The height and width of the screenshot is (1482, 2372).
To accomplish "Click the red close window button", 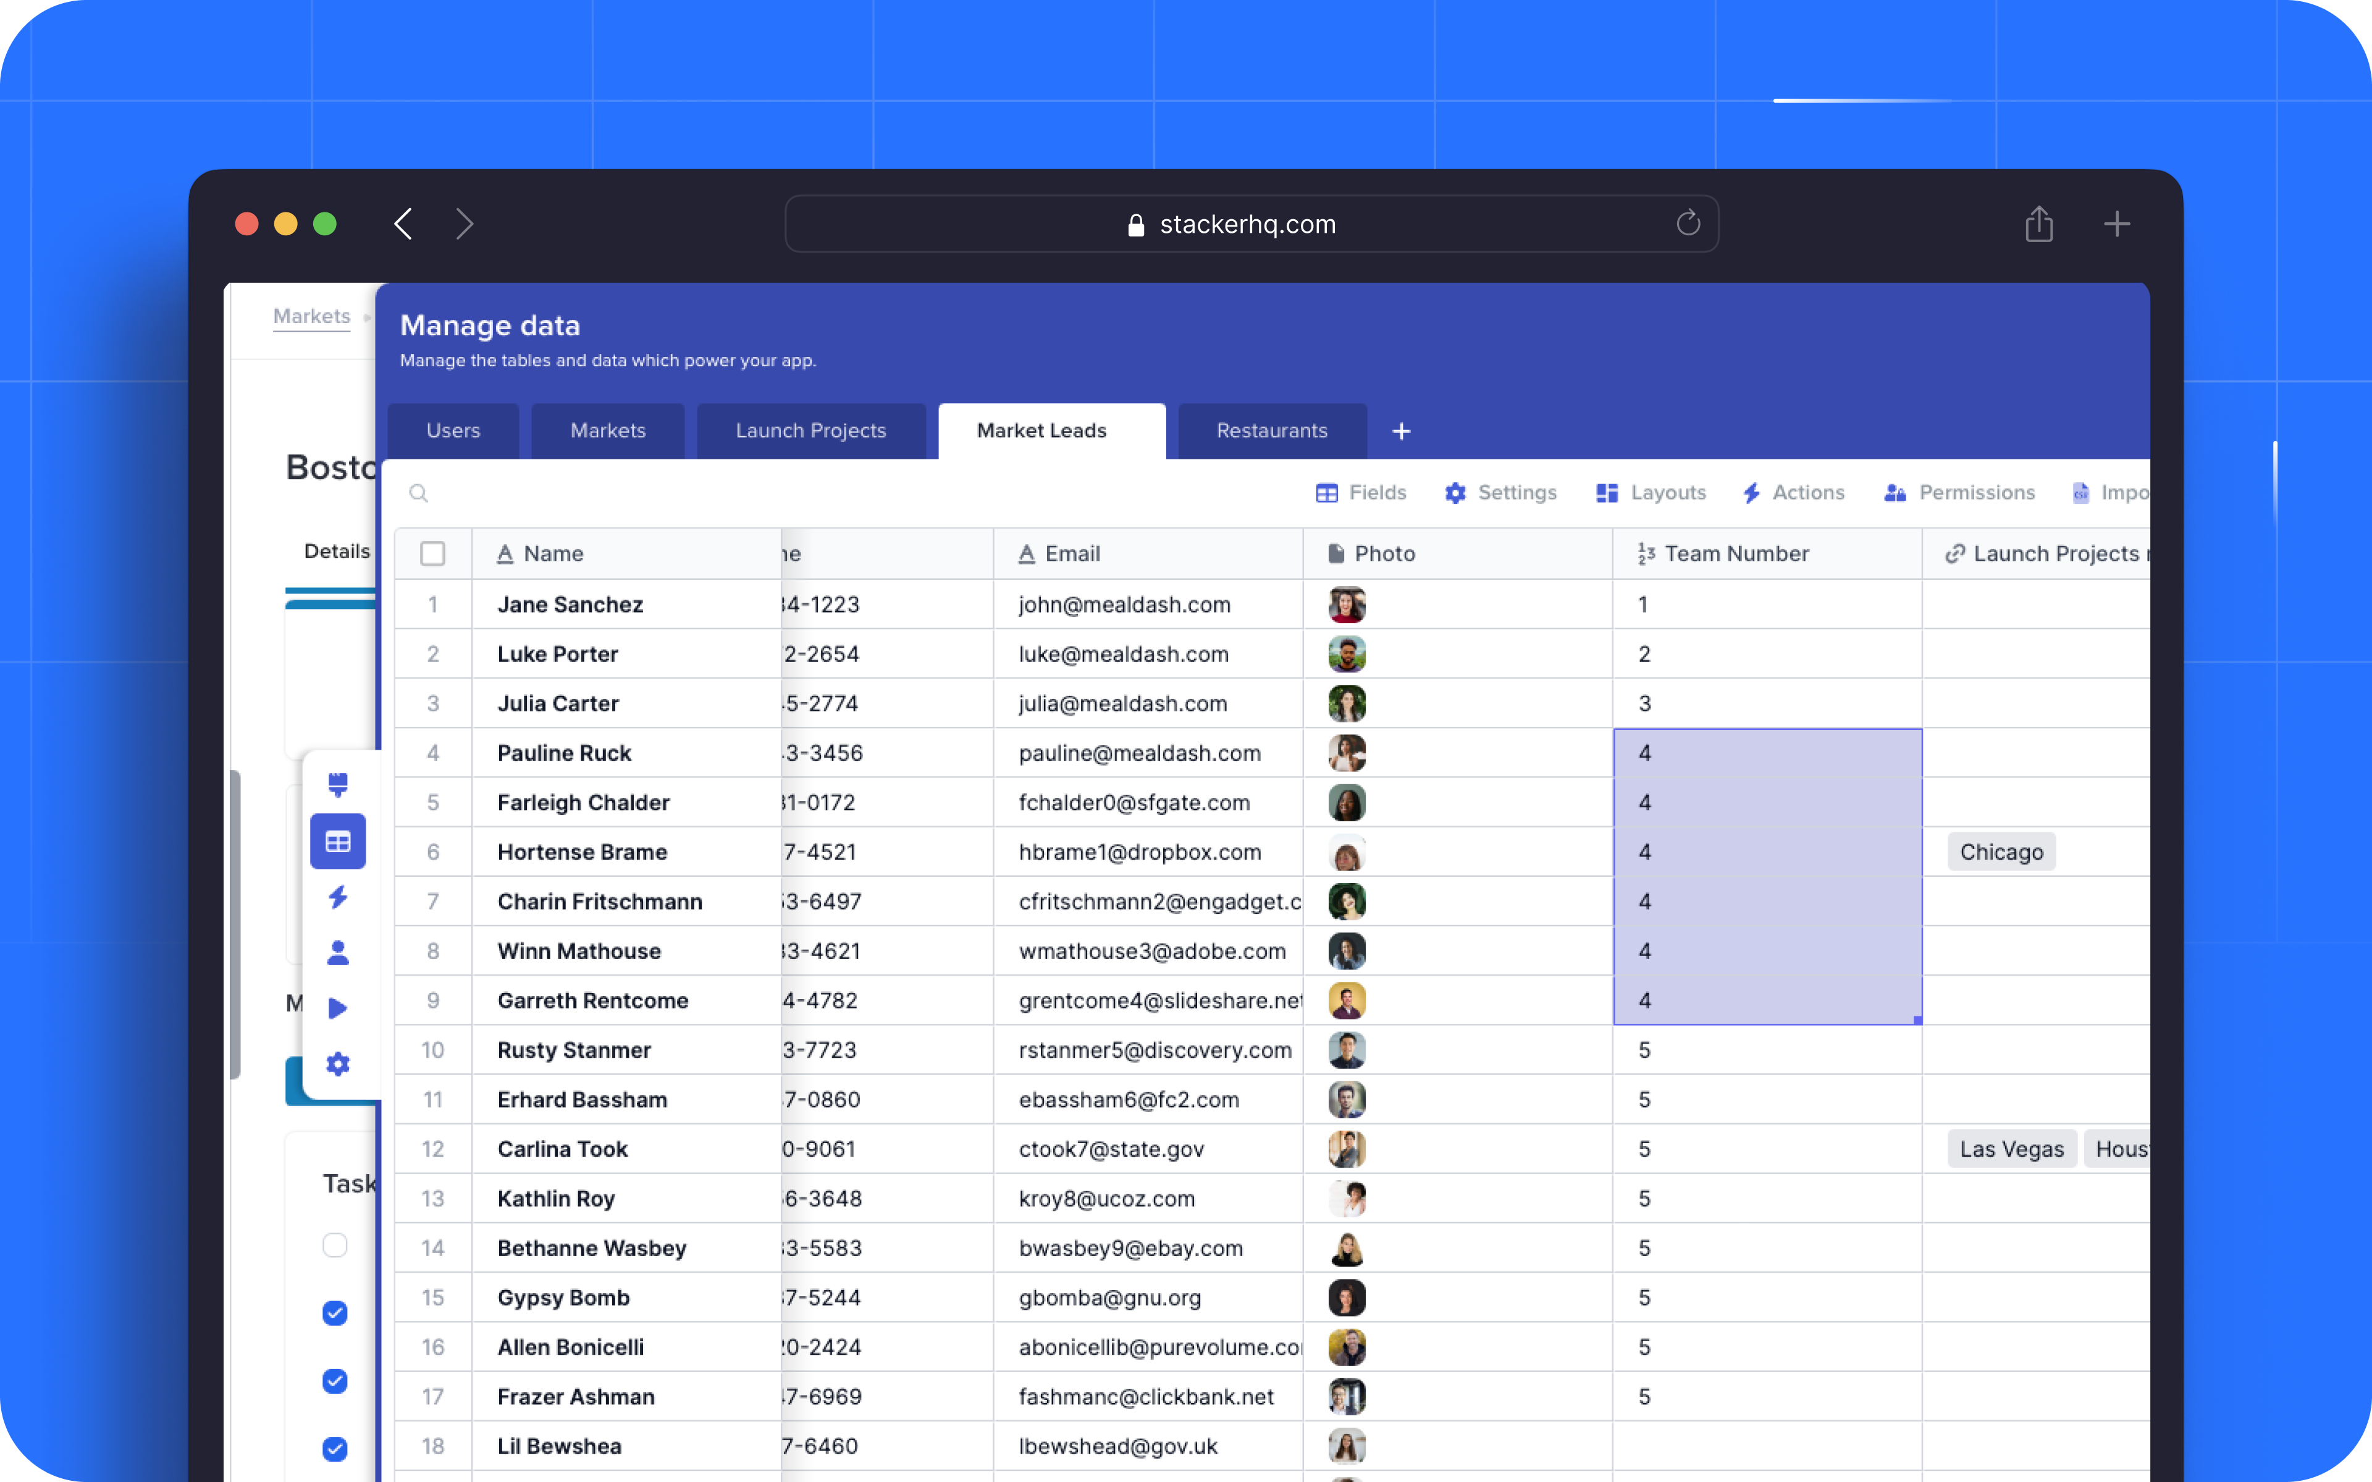I will (247, 224).
